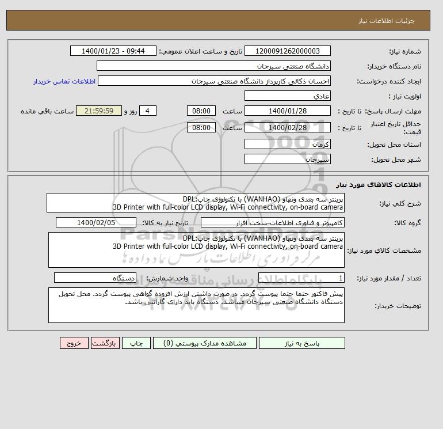Click label واحد شمارش
443x429 pixels.
coord(167,278)
